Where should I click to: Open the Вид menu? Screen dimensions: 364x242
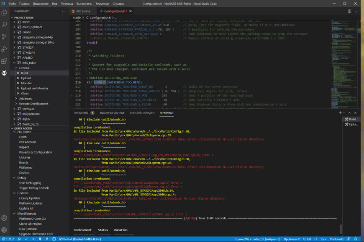tap(54, 3)
